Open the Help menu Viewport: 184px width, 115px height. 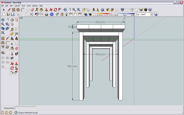[41, 6]
